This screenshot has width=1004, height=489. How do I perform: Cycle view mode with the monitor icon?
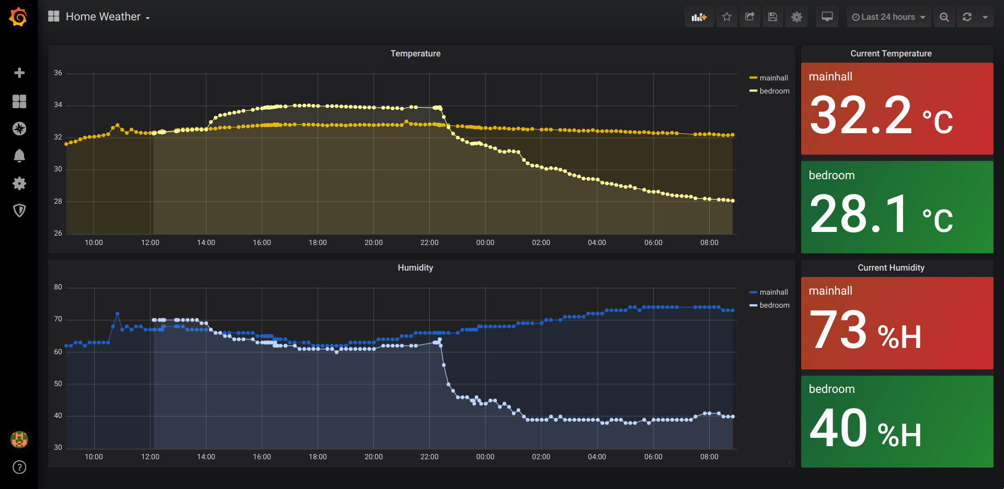[827, 17]
